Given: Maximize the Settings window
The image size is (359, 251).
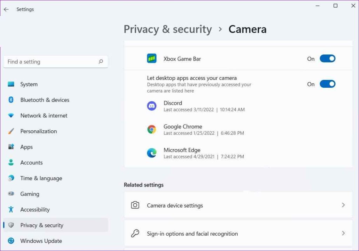Looking at the screenshot, I should [x=336, y=6].
